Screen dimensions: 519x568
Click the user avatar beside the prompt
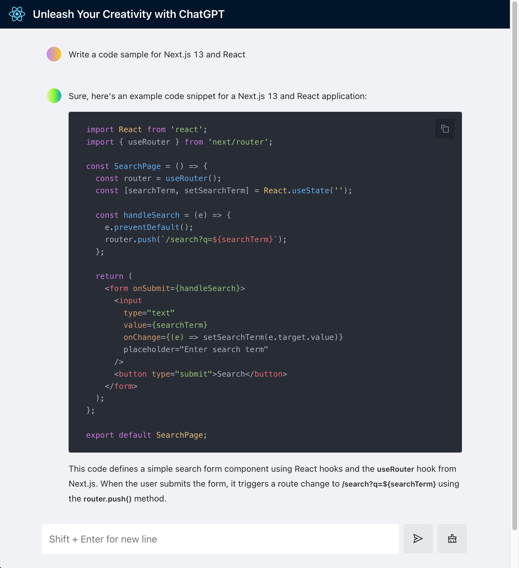[54, 54]
